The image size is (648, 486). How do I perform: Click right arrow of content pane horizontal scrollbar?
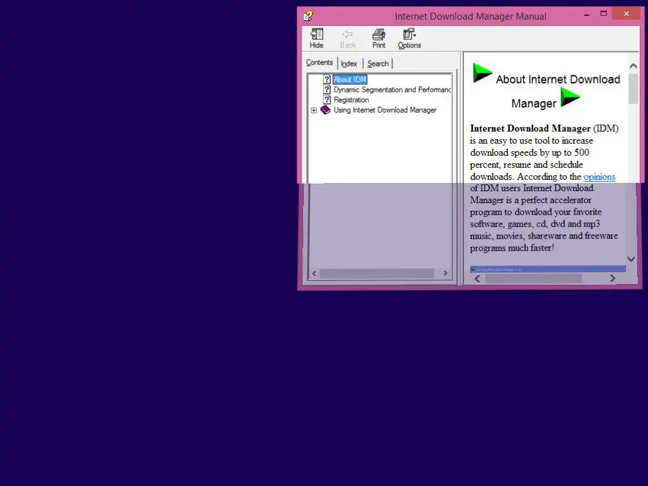click(x=613, y=278)
